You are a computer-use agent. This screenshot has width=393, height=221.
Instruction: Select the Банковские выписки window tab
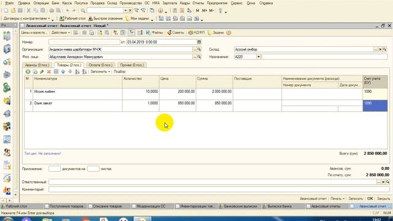pos(240,206)
